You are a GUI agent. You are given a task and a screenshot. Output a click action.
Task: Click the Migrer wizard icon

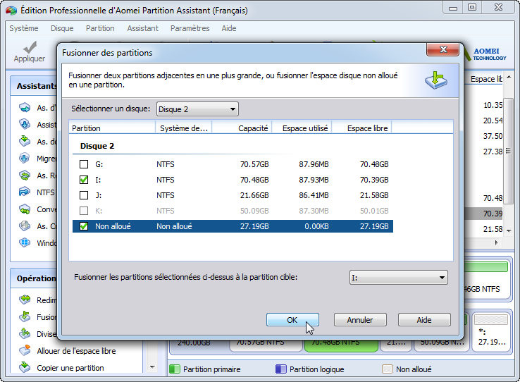(25, 158)
